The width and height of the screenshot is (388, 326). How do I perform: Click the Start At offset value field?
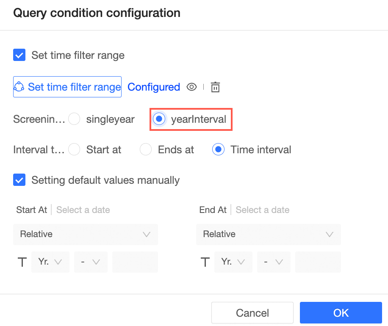(135, 262)
